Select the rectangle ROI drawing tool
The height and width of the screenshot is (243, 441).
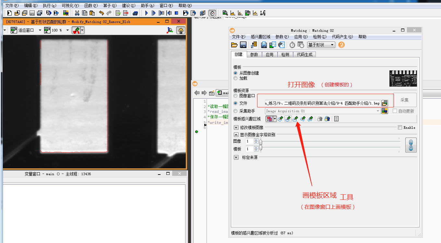pos(295,119)
